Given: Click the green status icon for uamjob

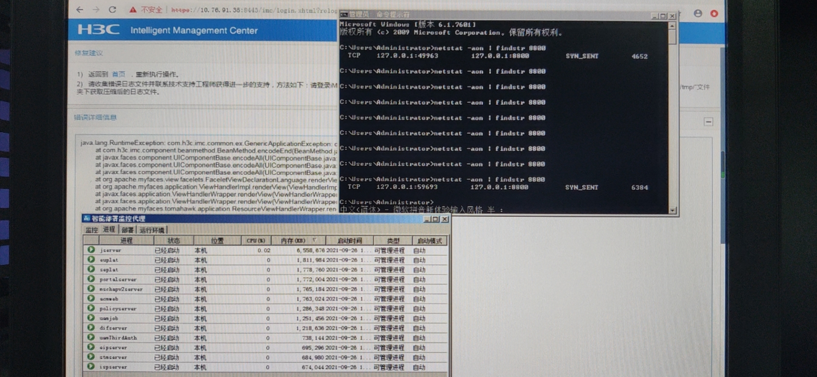Looking at the screenshot, I should coord(91,317).
